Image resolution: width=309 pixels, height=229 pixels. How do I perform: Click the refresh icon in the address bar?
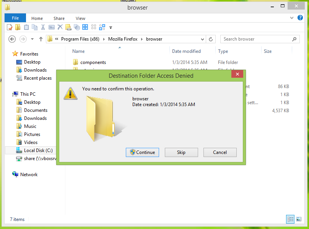tap(210, 39)
